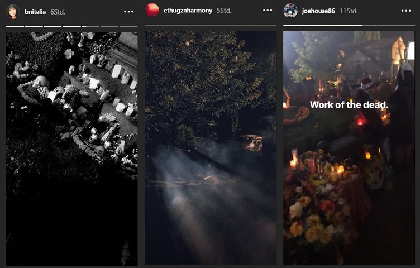
Task: Open ethugznharmony's red profile avatar
Action: pos(152,10)
